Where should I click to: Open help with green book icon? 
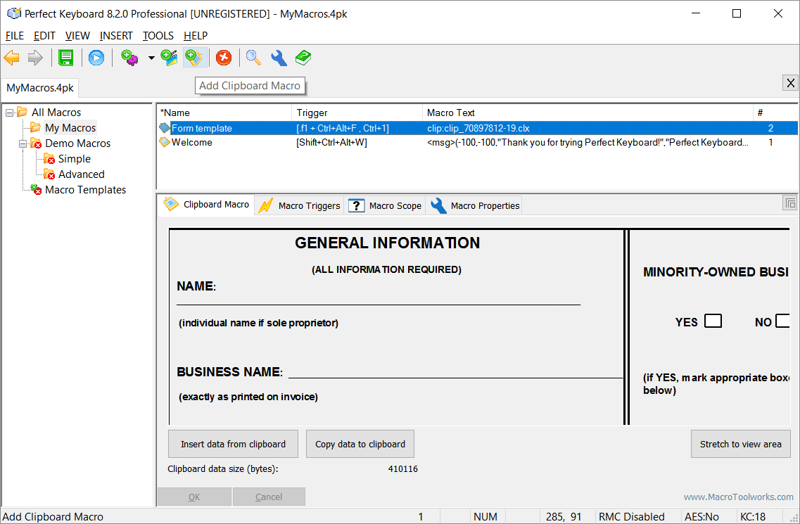[303, 58]
